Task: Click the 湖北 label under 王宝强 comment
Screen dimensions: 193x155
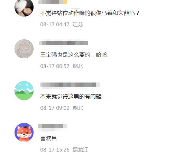Action: tap(78, 66)
